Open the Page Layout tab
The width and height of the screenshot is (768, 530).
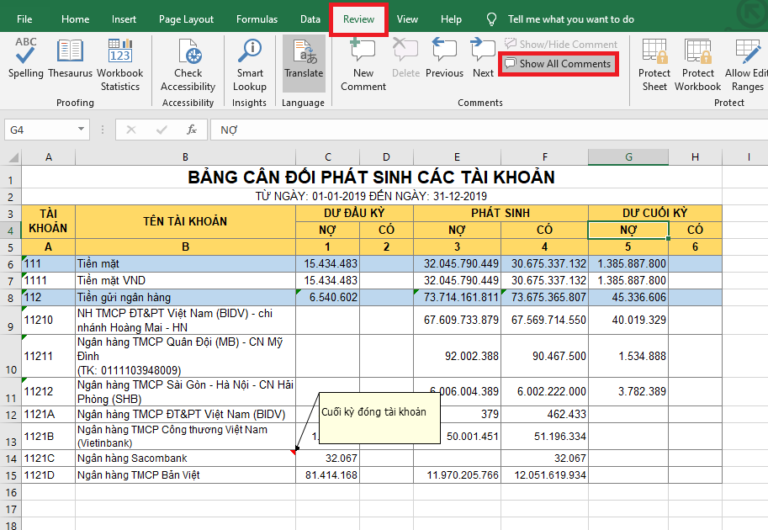click(186, 19)
